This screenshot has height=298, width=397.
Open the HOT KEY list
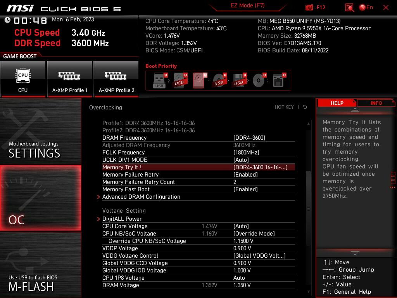click(284, 107)
